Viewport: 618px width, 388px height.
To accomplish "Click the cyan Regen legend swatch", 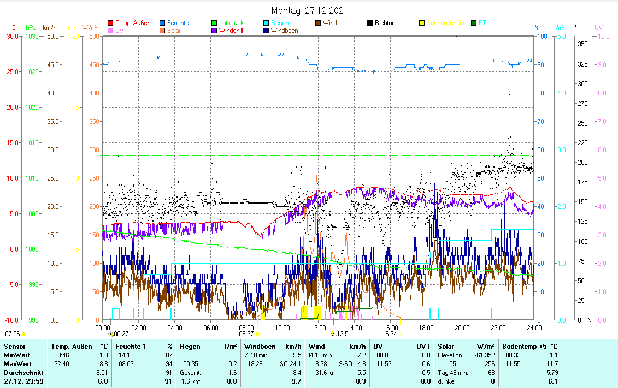I will tap(266, 23).
